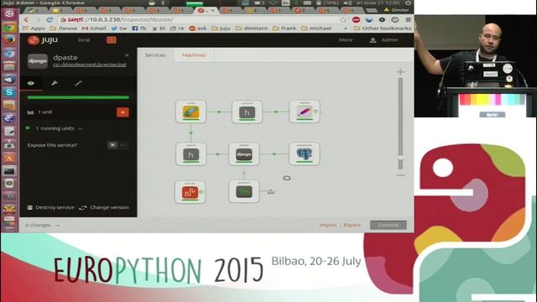537x302 pixels.
Task: Open Ubuntu Dash from launcher
Action: pos(9,14)
